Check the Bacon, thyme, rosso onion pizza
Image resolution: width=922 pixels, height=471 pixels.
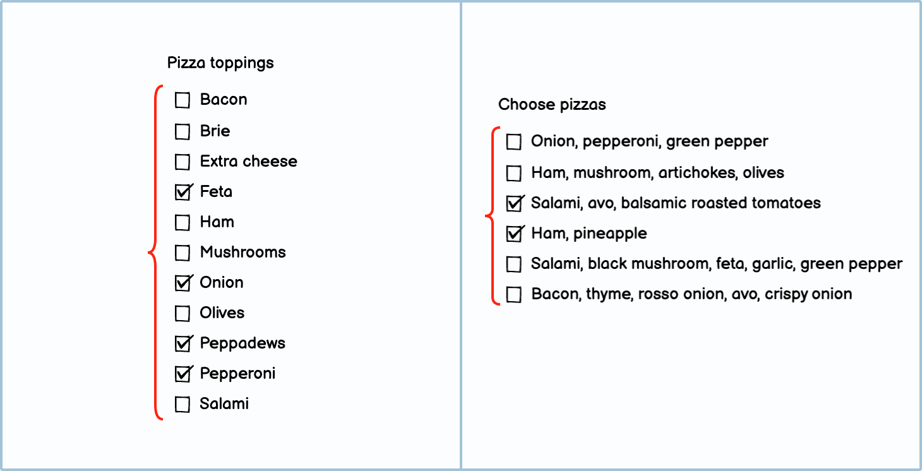tap(514, 295)
